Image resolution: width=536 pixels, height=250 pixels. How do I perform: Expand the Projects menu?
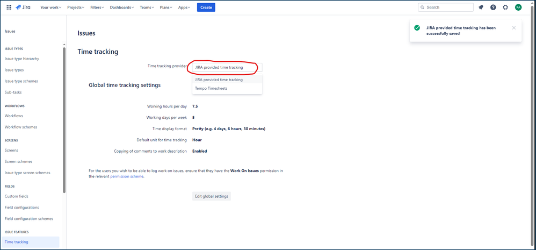[x=76, y=7]
